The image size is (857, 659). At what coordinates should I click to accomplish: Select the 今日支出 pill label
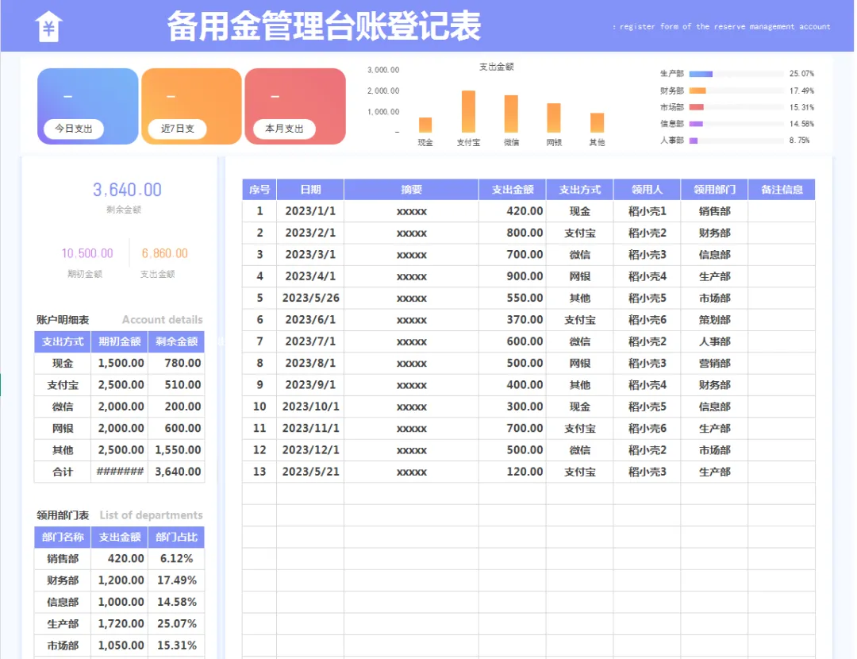pos(74,129)
